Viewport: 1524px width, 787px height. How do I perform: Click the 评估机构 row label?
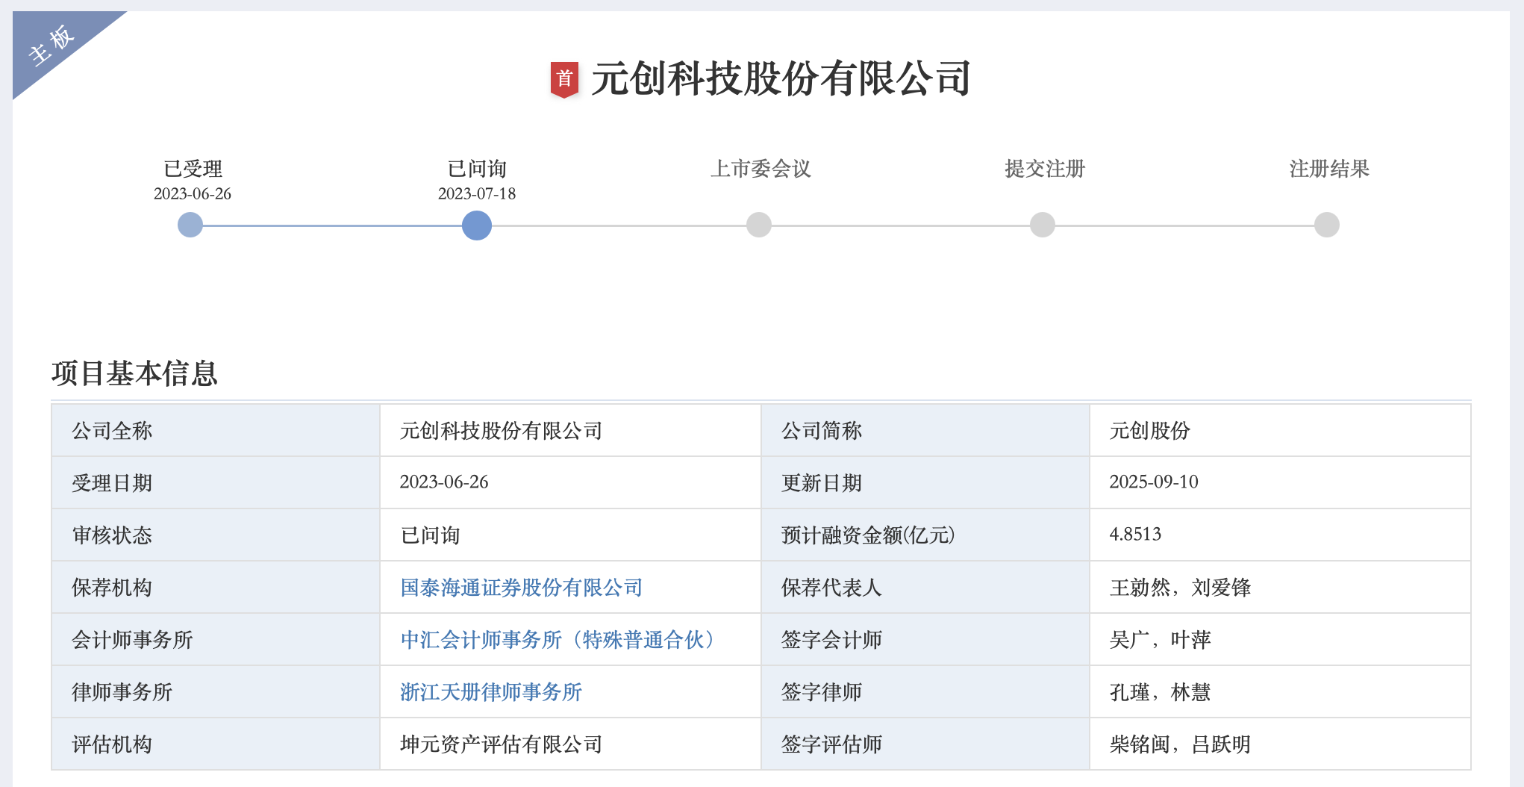tap(112, 744)
